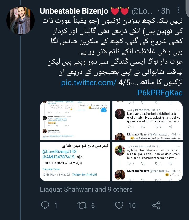Open the top-left attached screenshot image
The image size is (189, 220).
tap(75, 120)
